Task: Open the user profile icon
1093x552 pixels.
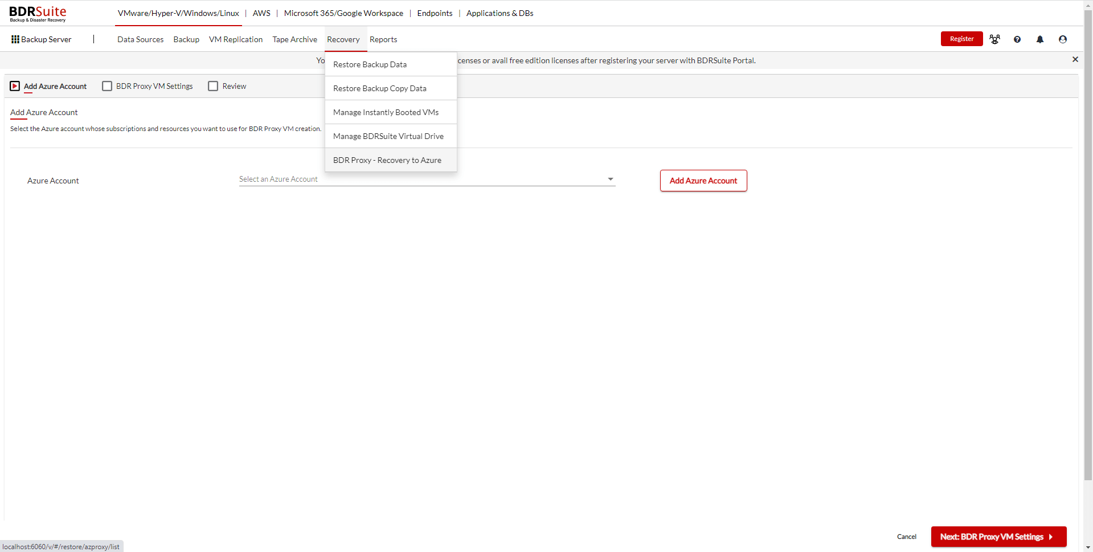Action: pyautogui.click(x=1063, y=39)
